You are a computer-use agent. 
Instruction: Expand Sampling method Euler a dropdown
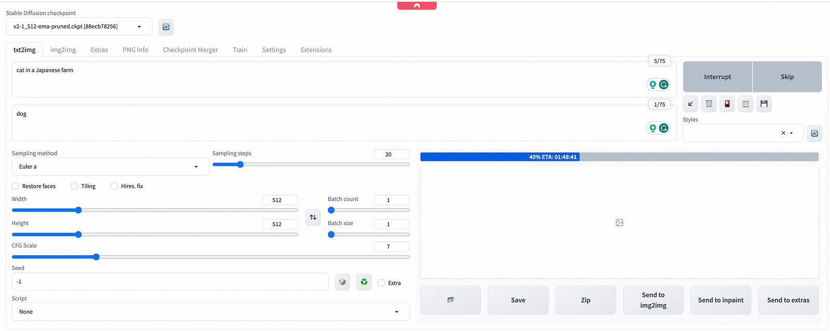click(110, 167)
